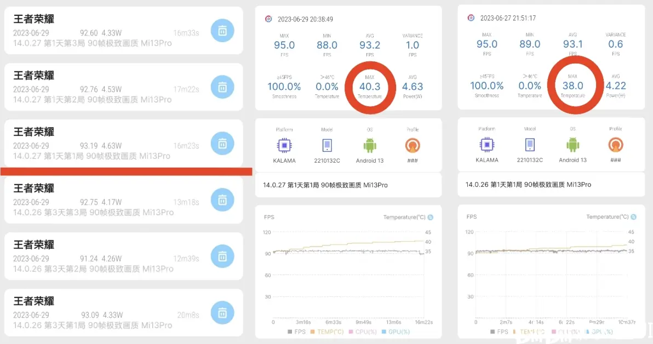This screenshot has width=653, height=344.
Task: Delete the 14.0.26 第3天第1局 record
Action: click(x=222, y=313)
